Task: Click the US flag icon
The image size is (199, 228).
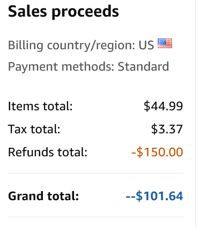Action: [165, 43]
